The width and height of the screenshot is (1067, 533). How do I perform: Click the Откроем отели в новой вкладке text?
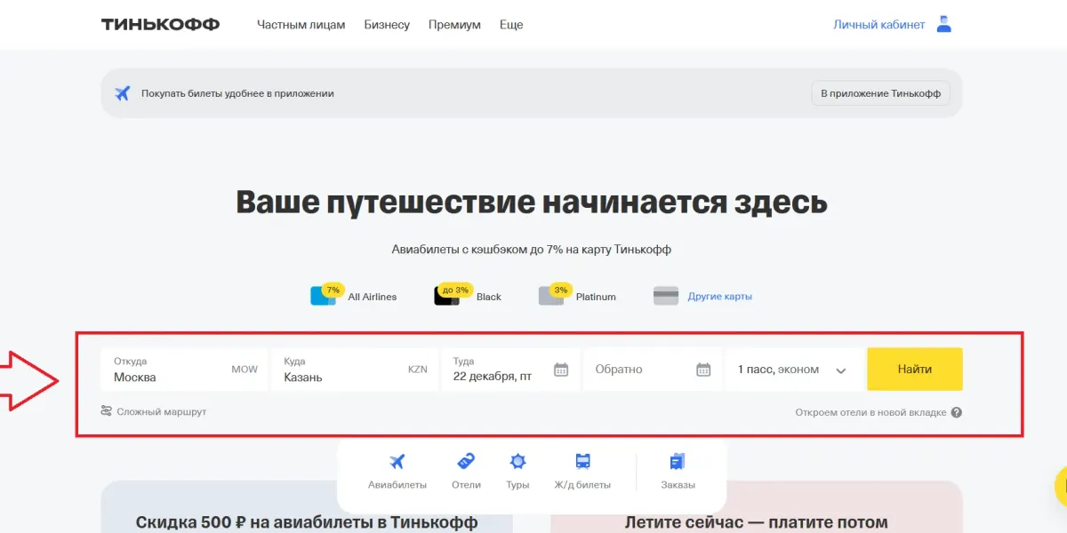point(870,412)
